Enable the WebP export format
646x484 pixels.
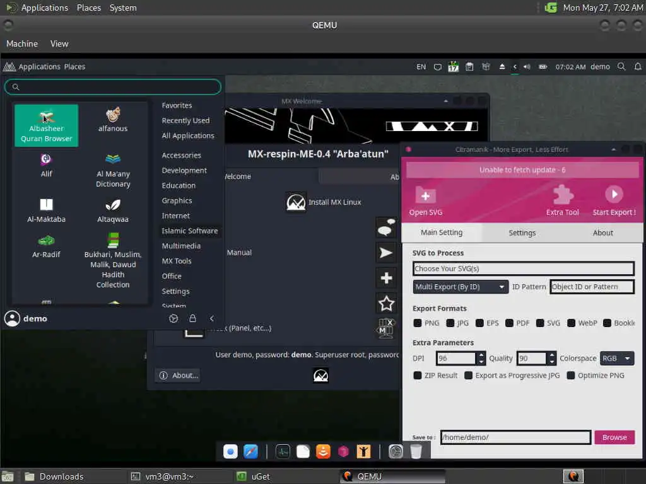tap(571, 323)
